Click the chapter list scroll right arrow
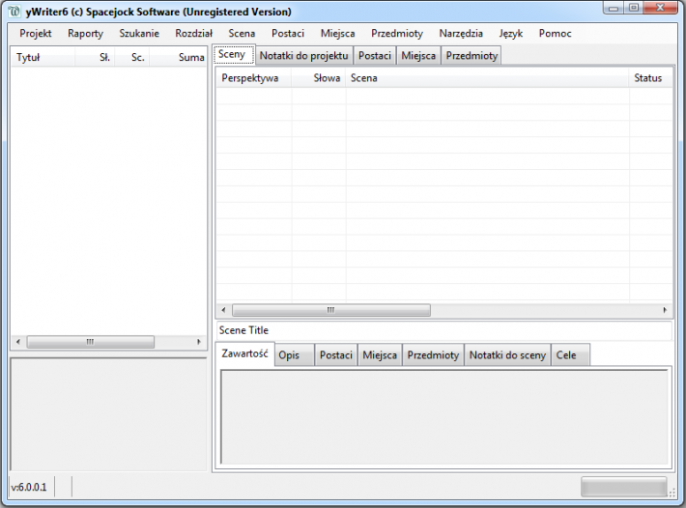 (199, 342)
